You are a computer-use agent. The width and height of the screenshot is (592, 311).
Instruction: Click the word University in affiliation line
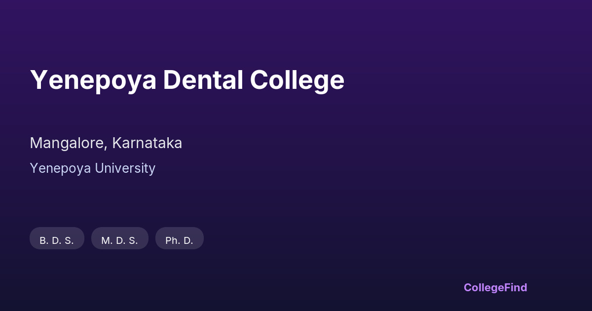tap(125, 168)
